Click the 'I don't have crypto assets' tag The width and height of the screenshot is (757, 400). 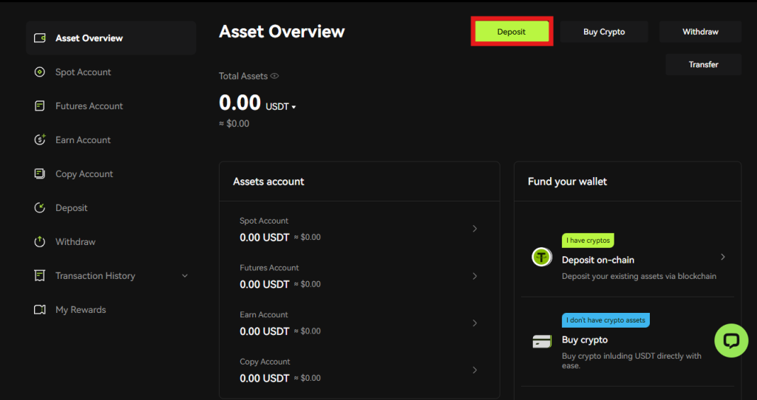coord(606,320)
